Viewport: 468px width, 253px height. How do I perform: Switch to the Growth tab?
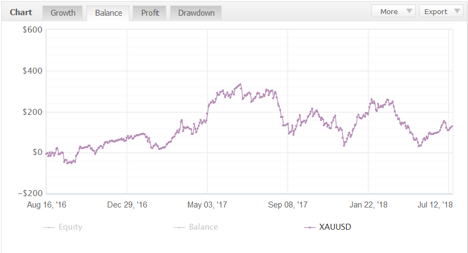click(63, 13)
